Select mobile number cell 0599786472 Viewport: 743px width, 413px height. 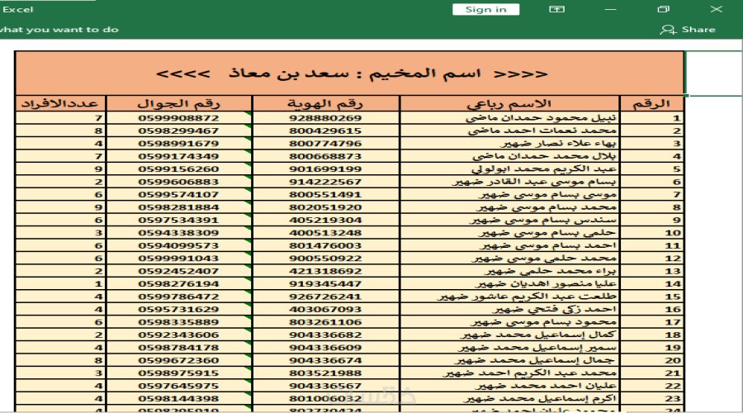click(179, 297)
